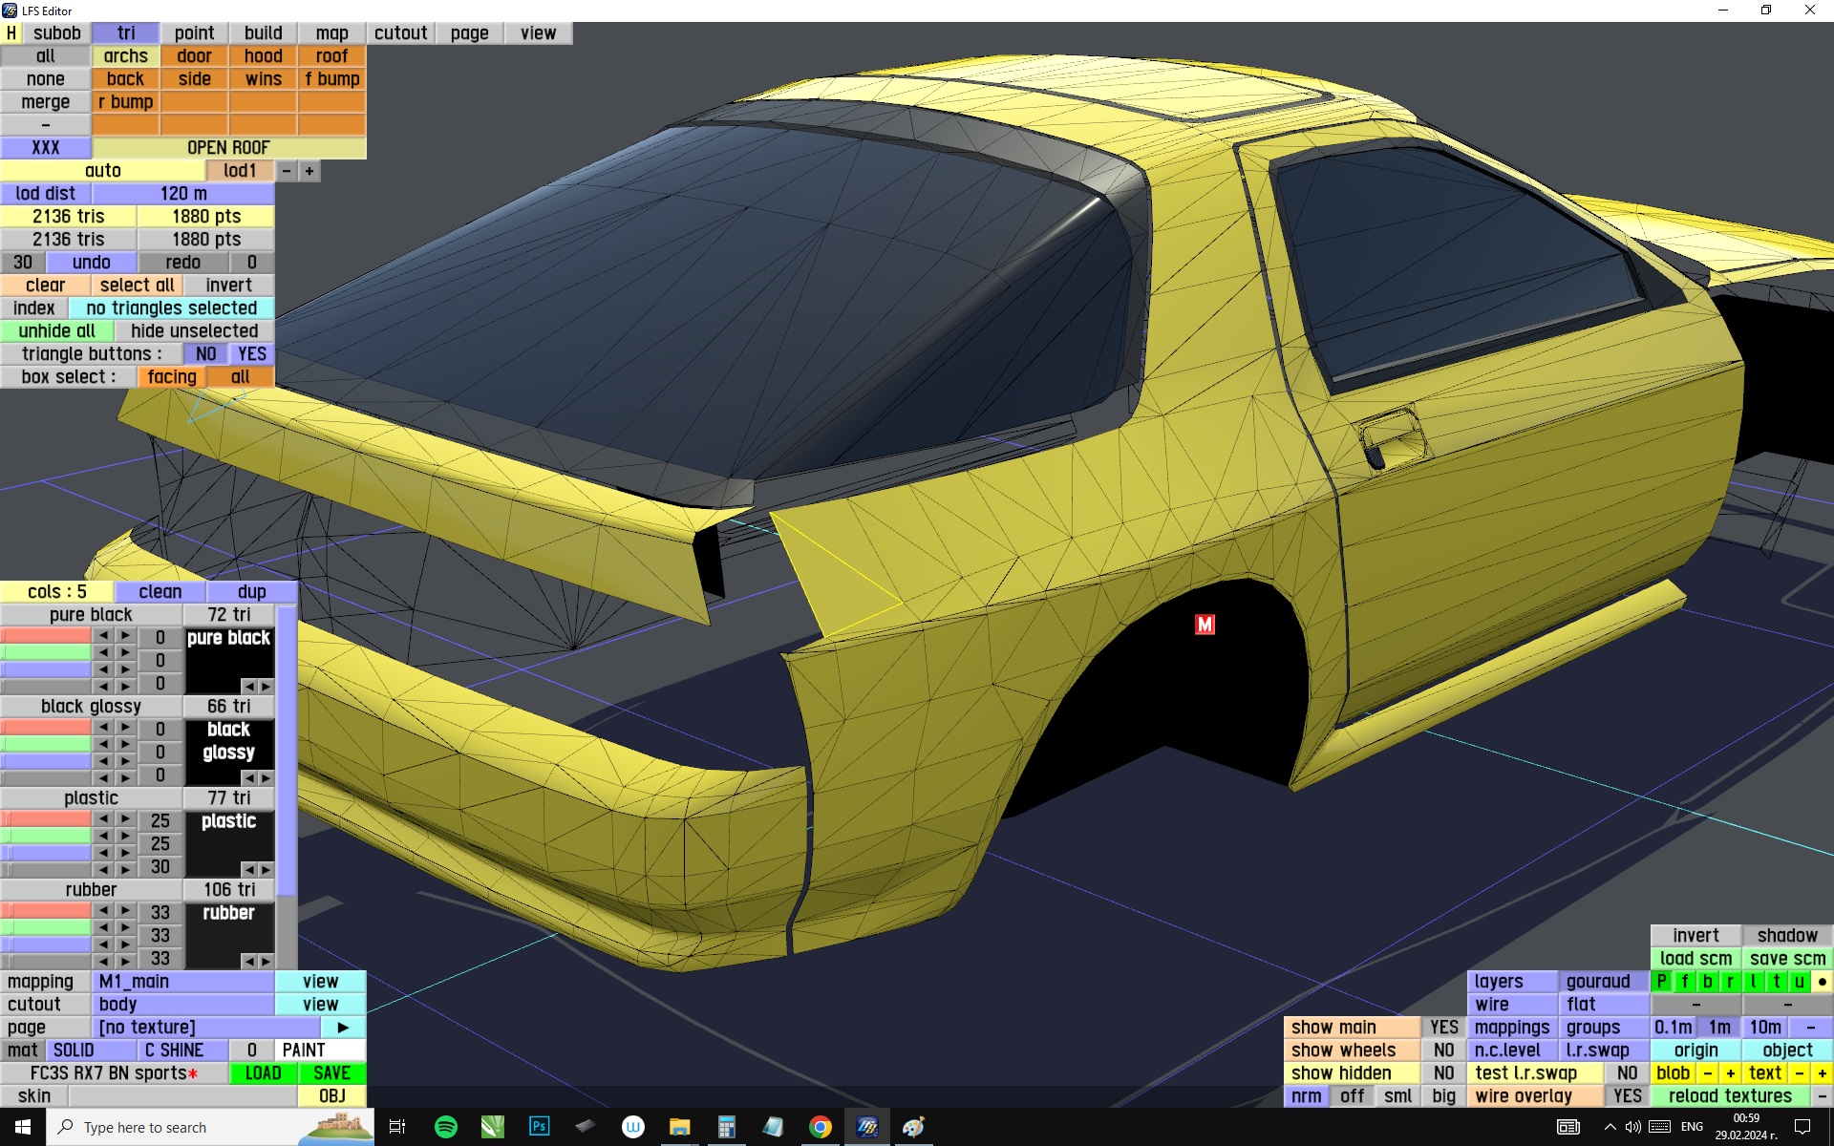The image size is (1834, 1146).
Task: Open Photoshop from the taskbar
Action: click(539, 1127)
